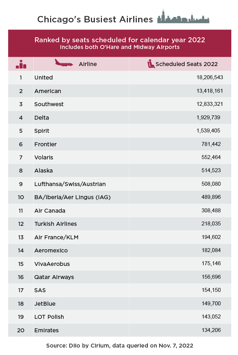Click the ranking podium icon
This screenshot has width=238, height=355.
(x=21, y=64)
